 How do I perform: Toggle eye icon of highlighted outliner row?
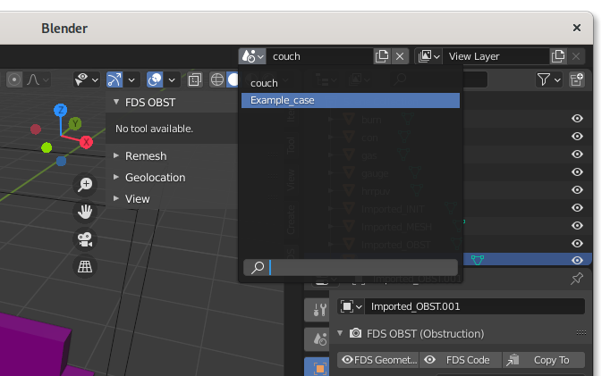click(x=577, y=261)
